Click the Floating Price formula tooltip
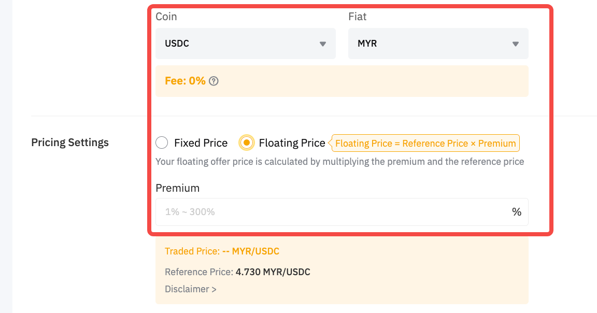The height and width of the screenshot is (313, 597). 425,144
